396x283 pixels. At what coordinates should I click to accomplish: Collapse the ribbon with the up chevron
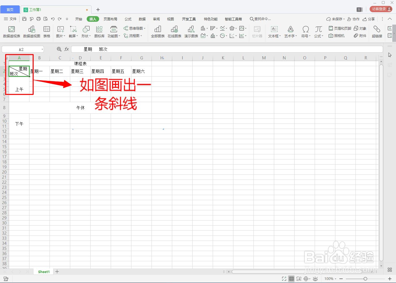pos(390,19)
